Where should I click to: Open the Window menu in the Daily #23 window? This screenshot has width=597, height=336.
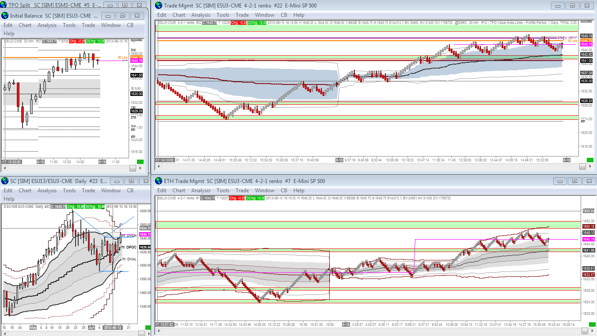point(110,191)
